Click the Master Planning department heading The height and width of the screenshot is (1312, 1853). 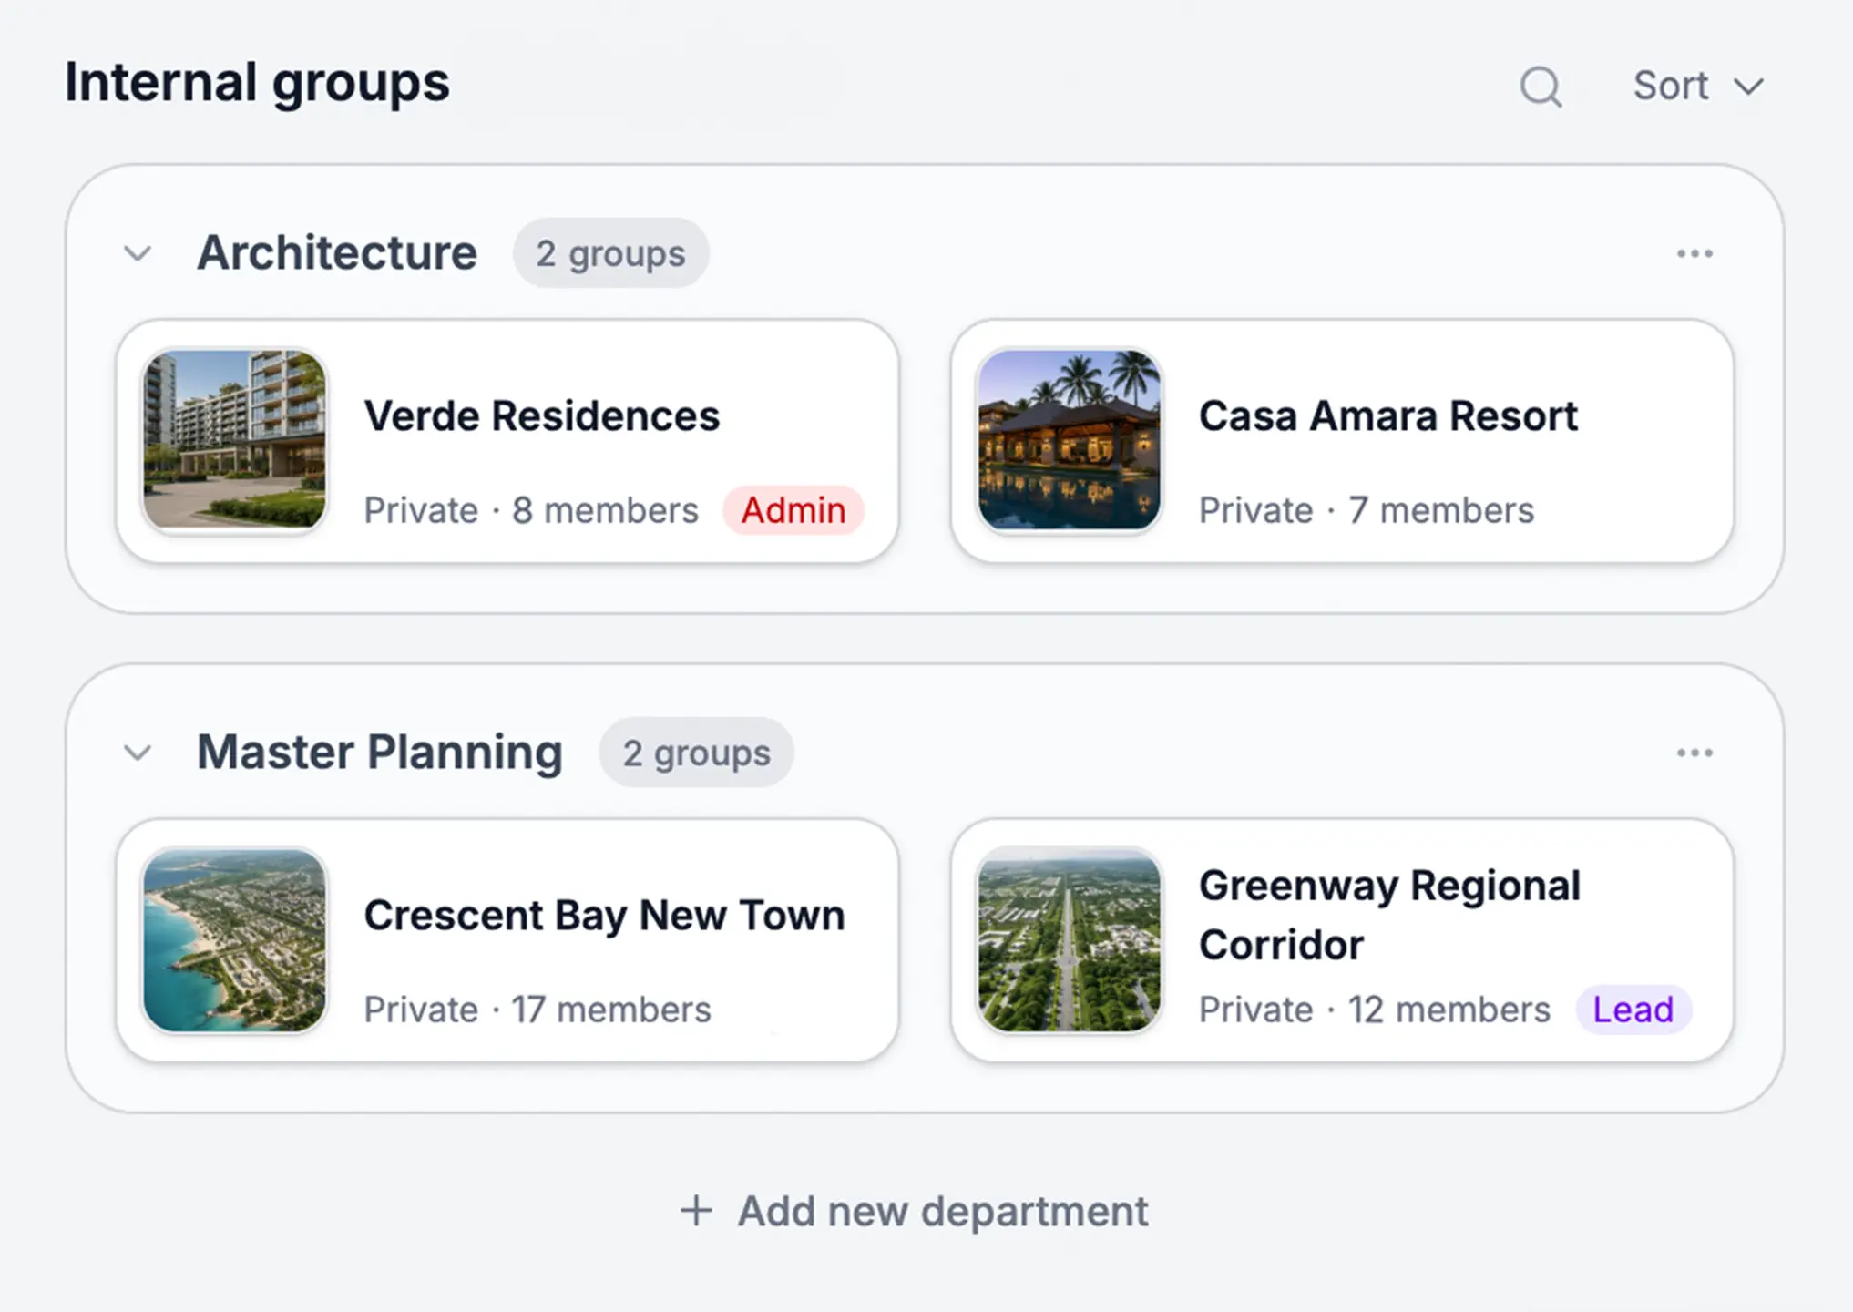(380, 753)
